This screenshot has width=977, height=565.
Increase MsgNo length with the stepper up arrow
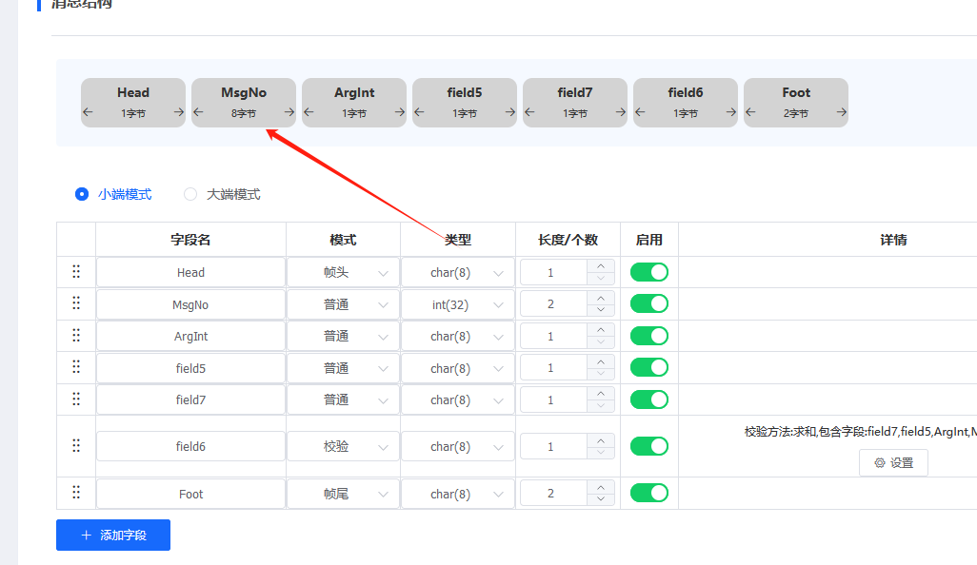(x=601, y=298)
